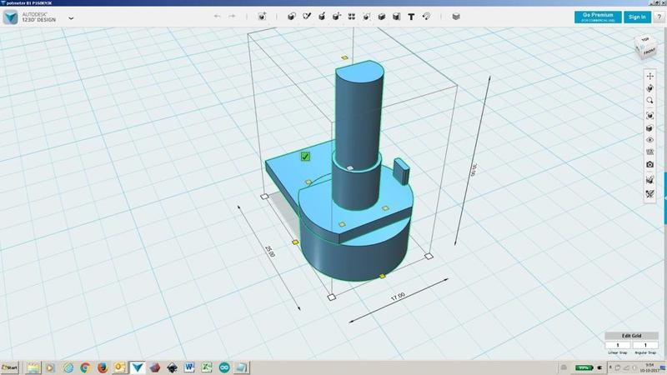Click the Linear Snap value field
The image size is (667, 375).
[618, 345]
